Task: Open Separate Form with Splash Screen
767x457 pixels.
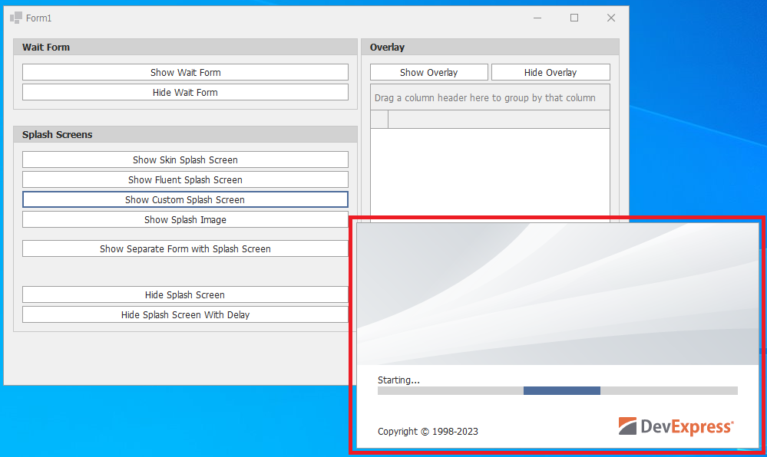Action: pos(185,248)
